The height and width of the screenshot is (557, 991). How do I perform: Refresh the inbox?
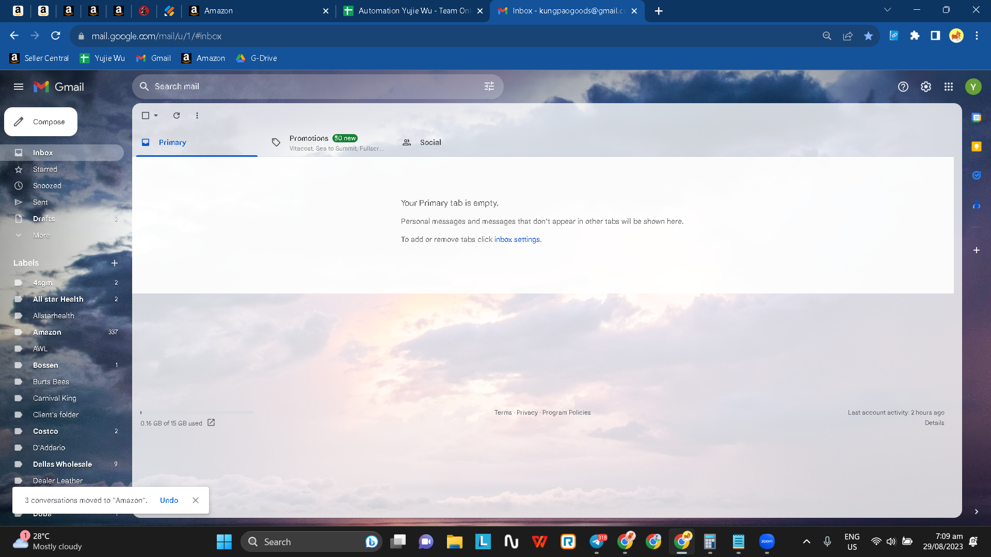[x=177, y=116]
